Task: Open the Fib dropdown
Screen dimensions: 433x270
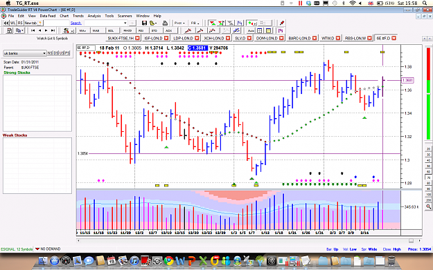Action: [195, 23]
